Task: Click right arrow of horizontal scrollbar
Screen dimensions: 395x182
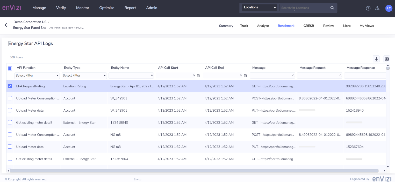Action: 384,171
